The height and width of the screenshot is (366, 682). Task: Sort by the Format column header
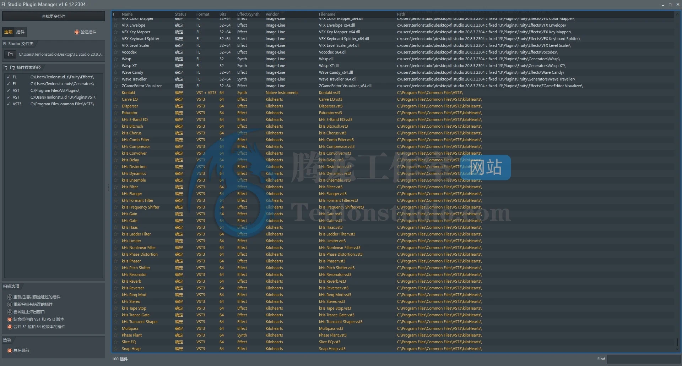(x=203, y=14)
